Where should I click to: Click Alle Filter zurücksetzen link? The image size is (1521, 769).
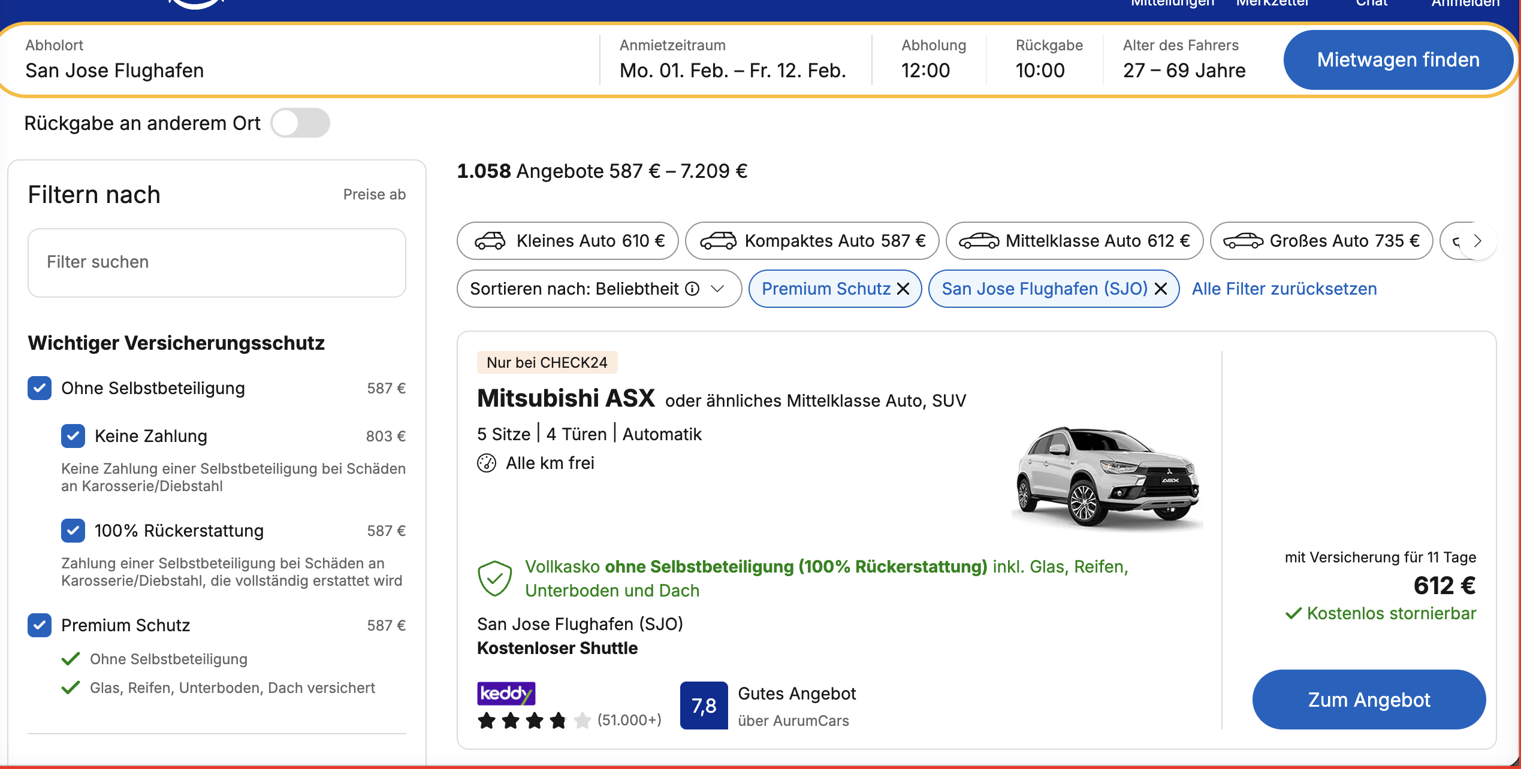[x=1284, y=289]
